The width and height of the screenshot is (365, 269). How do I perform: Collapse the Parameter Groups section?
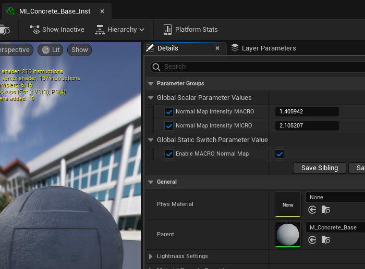151,83
